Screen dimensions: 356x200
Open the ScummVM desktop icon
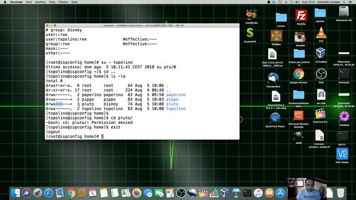(250, 33)
